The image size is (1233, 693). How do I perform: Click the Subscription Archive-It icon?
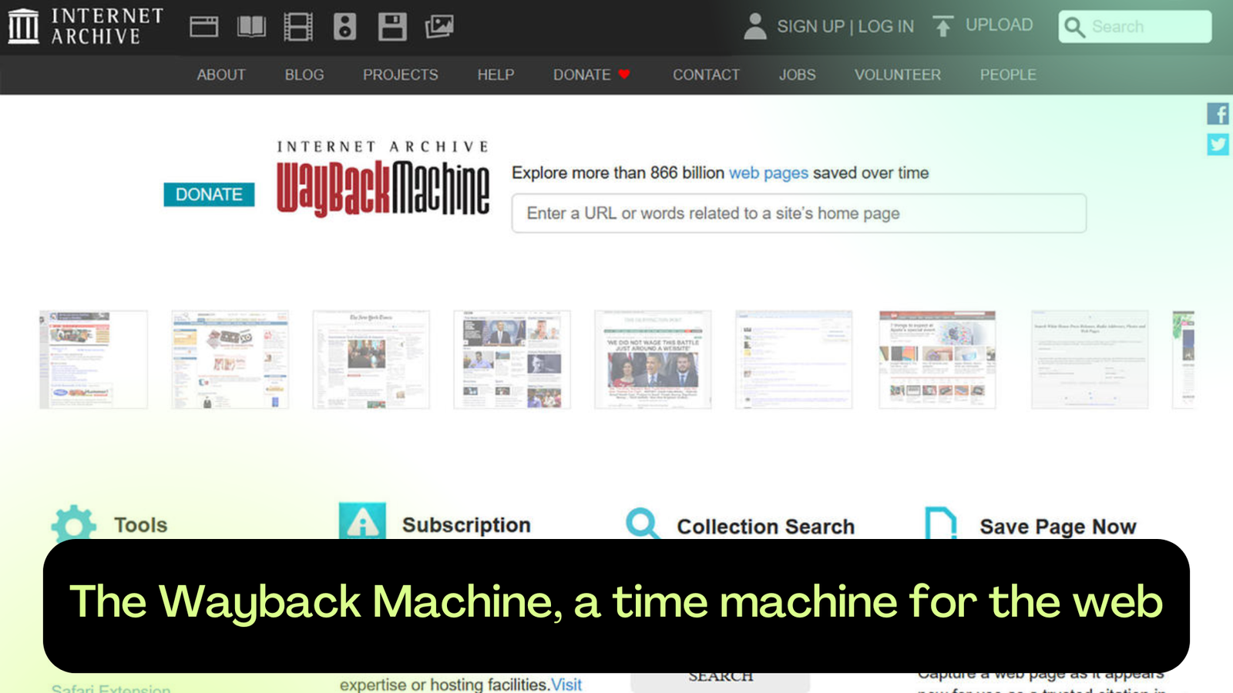(362, 521)
